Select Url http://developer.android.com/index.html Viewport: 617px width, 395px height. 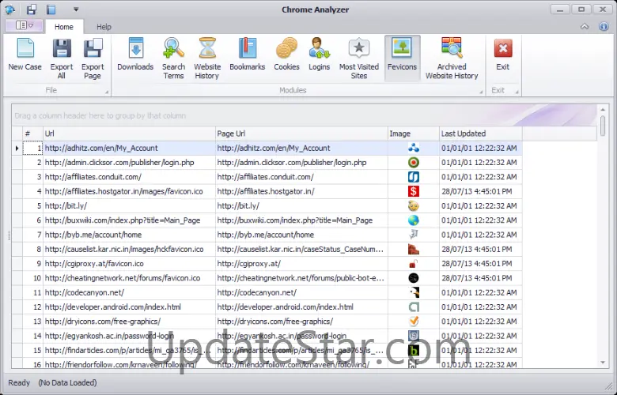129,307
